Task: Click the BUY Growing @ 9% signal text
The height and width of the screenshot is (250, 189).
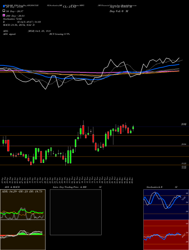Action: coord(59,34)
